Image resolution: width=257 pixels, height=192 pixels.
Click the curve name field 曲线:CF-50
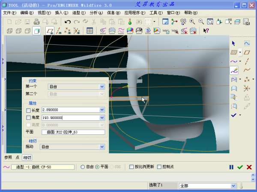43,167
